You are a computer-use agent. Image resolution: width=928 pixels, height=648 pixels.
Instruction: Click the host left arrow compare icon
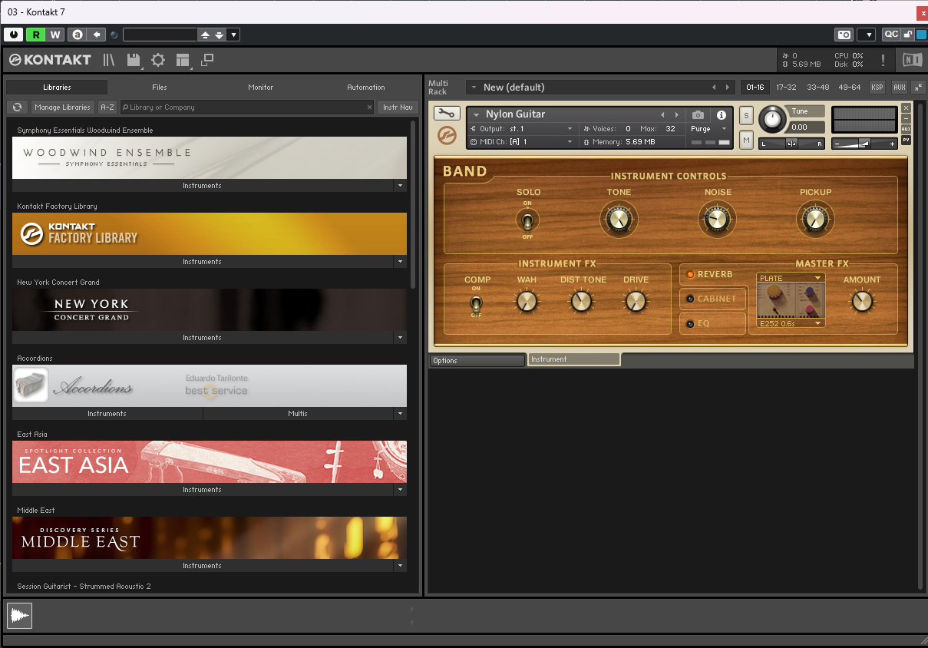pyautogui.click(x=97, y=35)
